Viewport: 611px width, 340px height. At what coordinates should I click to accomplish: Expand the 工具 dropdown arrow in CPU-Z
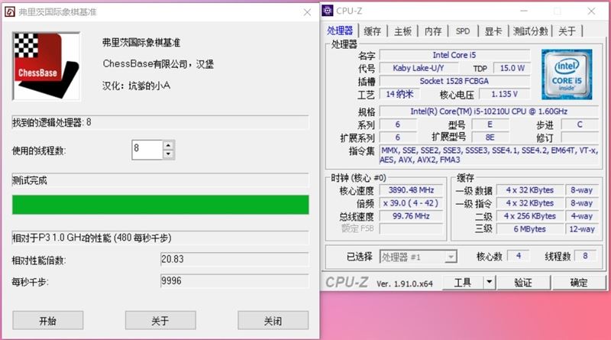(x=490, y=283)
